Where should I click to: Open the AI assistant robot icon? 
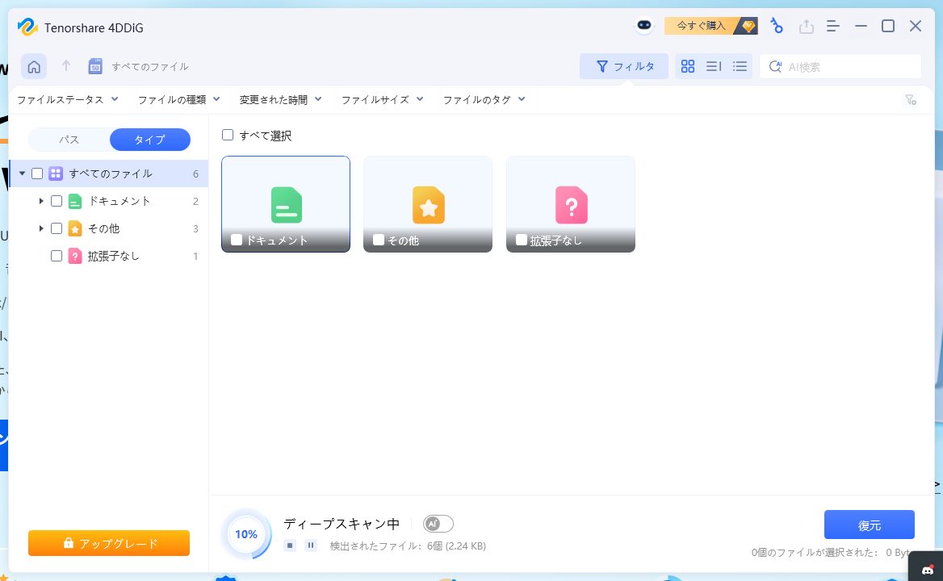[x=643, y=26]
